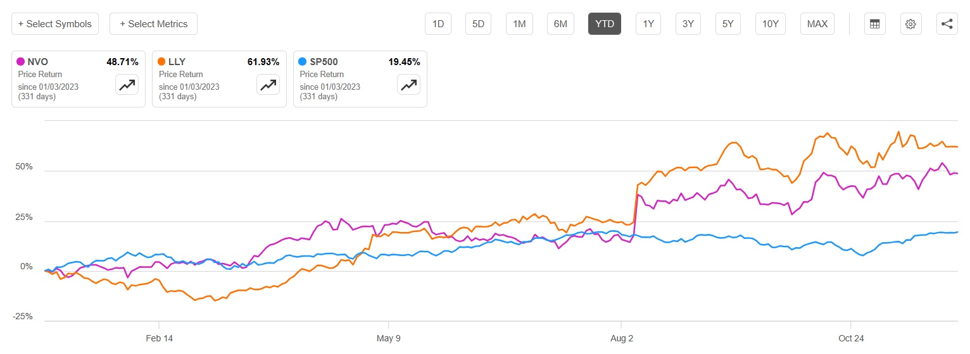
Task: Click the Aug 2 date marker
Action: 622,338
